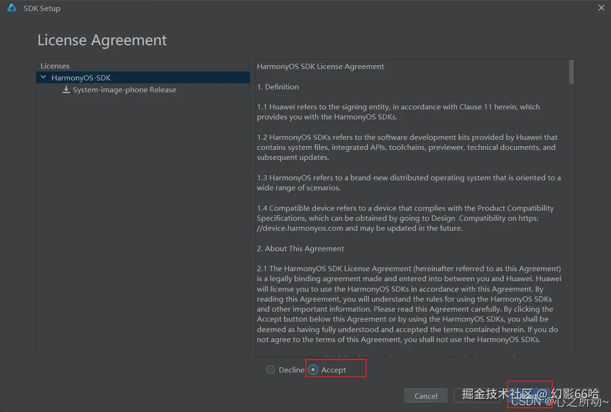This screenshot has height=412, width=611.
Task: Select System-image-phone Release in the tree
Action: tap(124, 89)
